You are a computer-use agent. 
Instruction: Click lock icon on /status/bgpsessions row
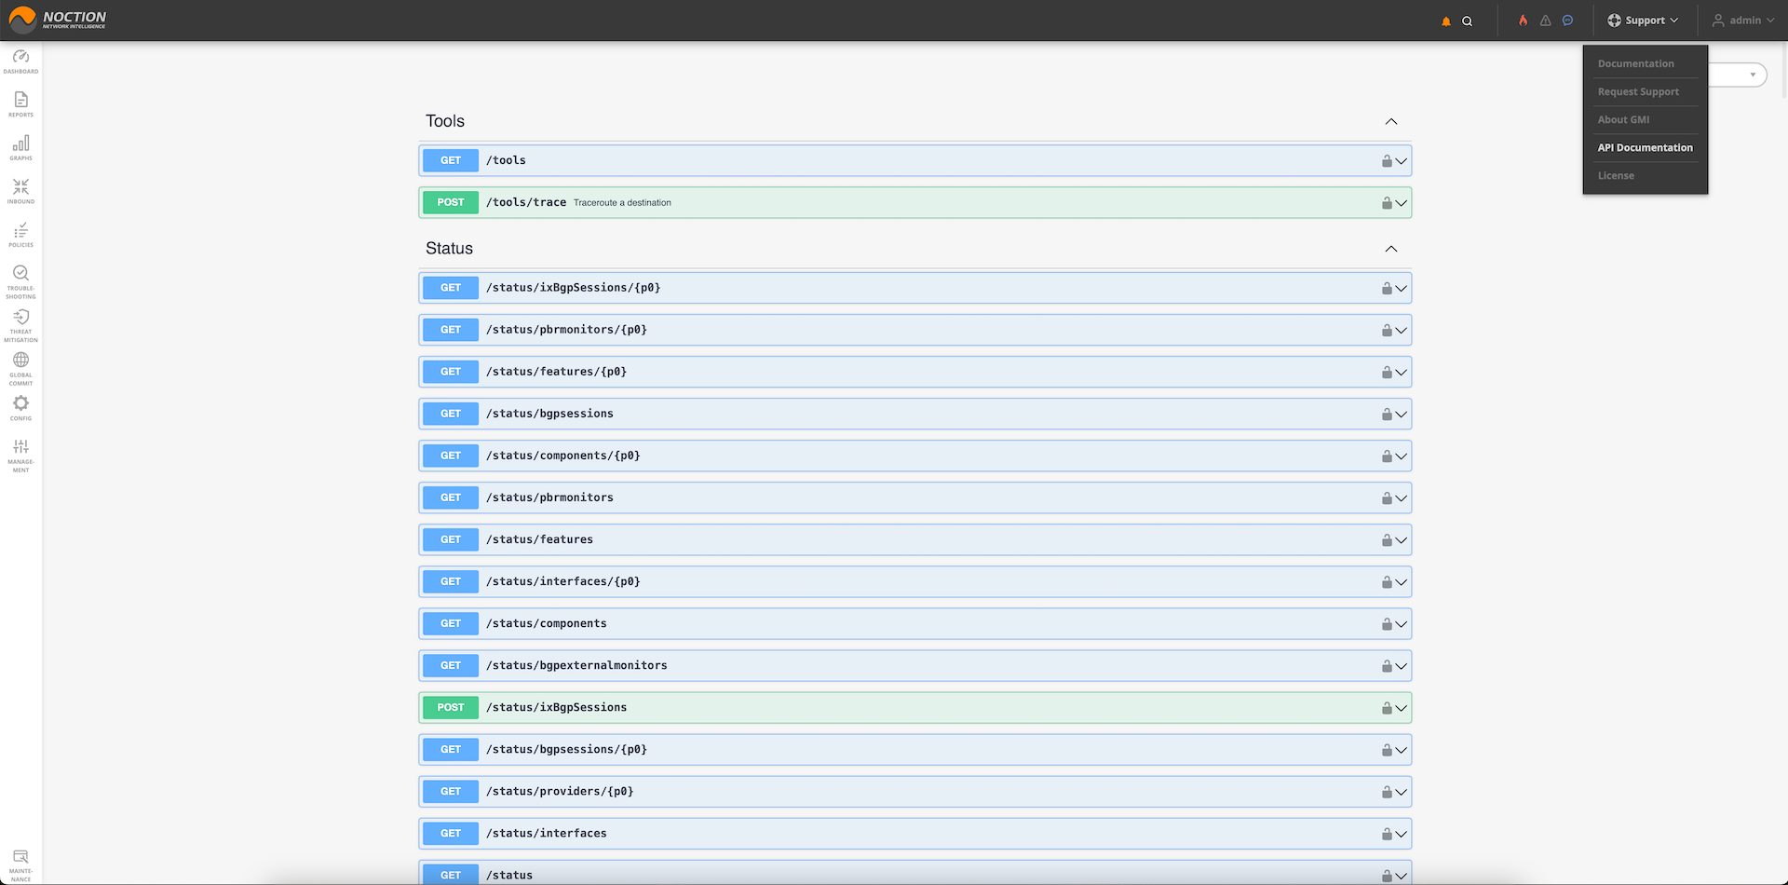coord(1387,414)
